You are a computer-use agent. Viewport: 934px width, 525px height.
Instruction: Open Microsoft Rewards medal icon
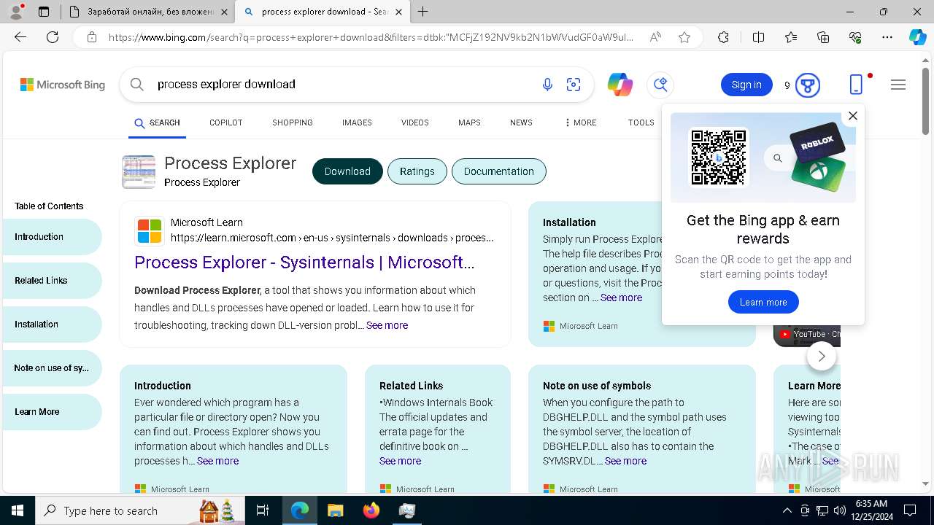(x=808, y=85)
